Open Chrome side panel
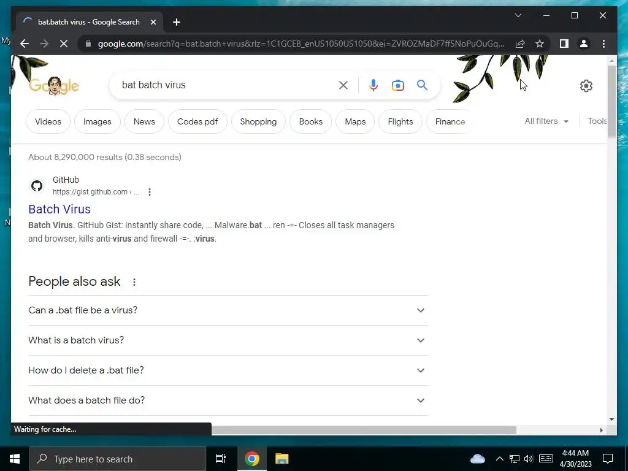 pos(564,44)
